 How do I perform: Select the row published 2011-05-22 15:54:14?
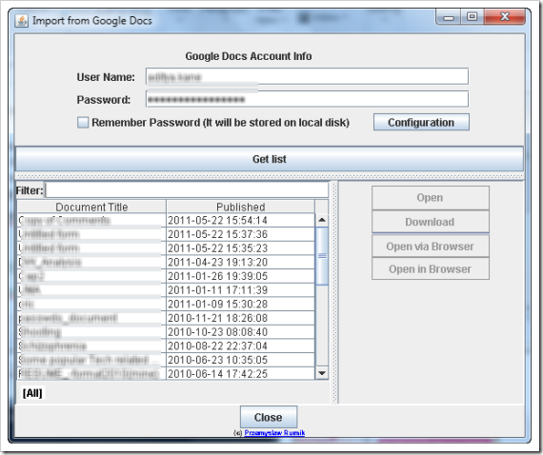point(166,221)
